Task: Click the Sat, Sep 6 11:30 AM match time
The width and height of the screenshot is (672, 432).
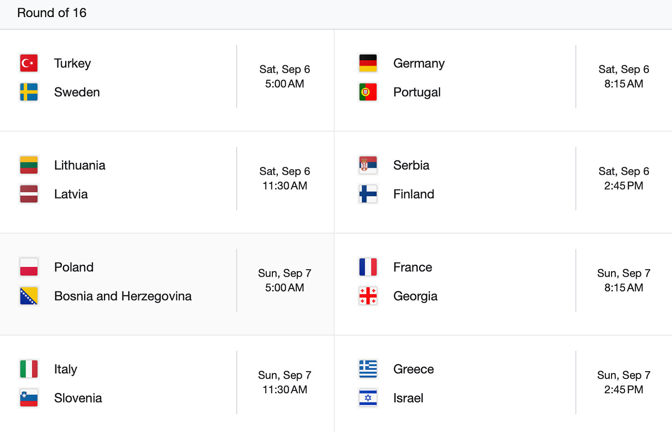Action: 285,178
